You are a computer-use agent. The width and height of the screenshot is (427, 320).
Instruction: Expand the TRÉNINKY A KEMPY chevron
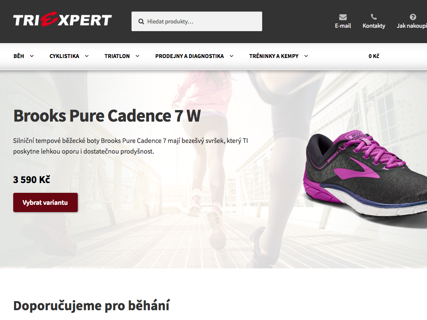(x=306, y=56)
